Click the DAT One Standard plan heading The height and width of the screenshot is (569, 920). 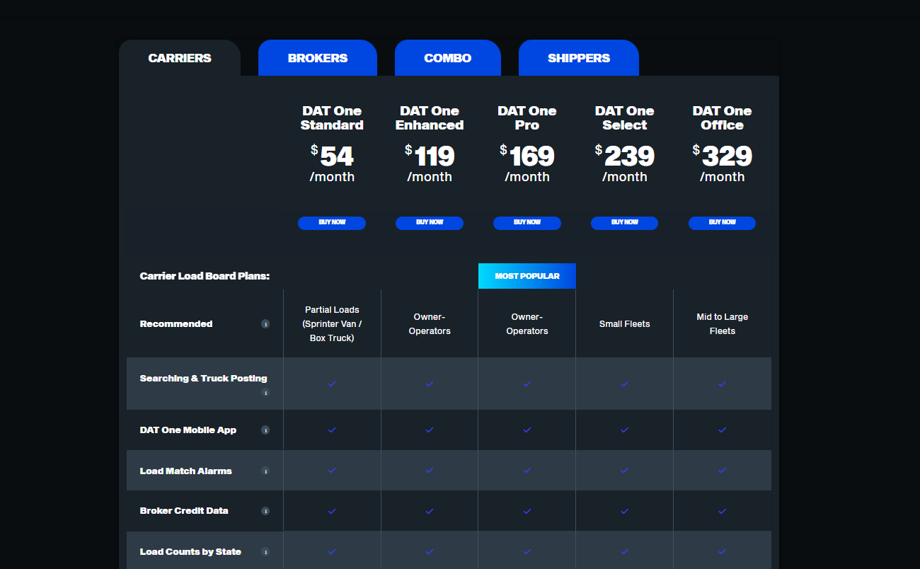[x=332, y=118]
